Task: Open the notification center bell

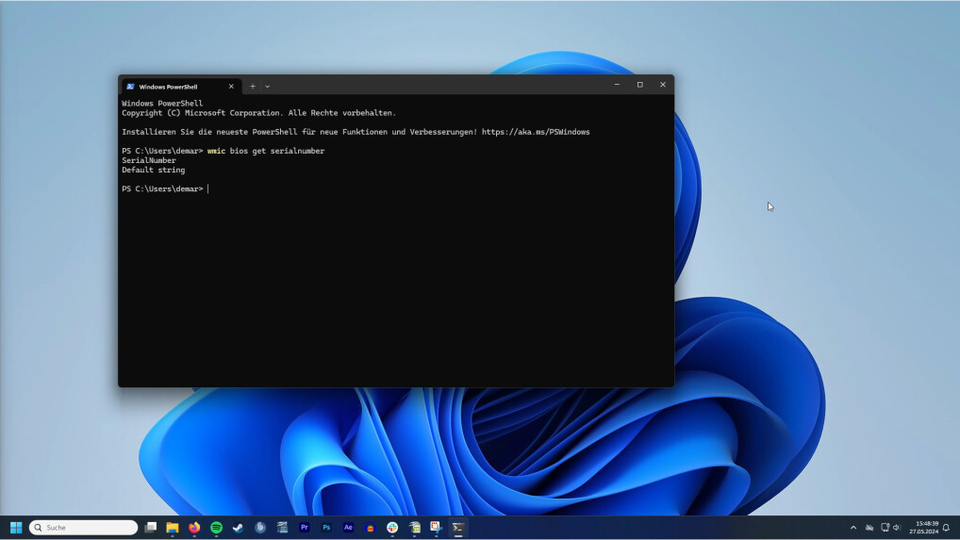Action: coord(946,528)
